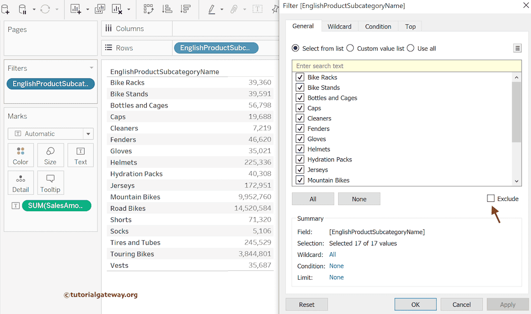This screenshot has height=314, width=531.
Task: Click the New Worksheet toolbar icon
Action: click(76, 9)
